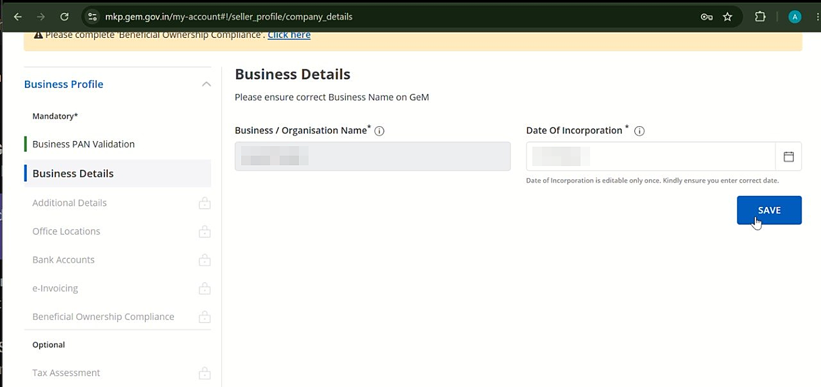This screenshot has height=387, width=821.
Task: Click the browser forward arrow
Action: coord(41,17)
